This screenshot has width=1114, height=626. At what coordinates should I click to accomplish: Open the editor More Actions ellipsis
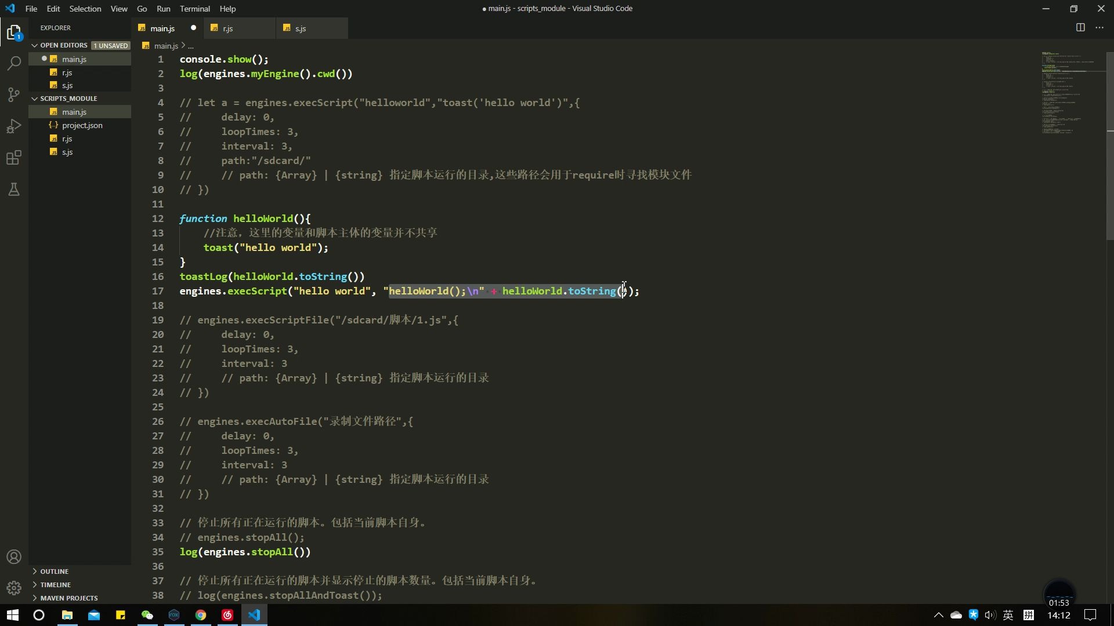1099,28
